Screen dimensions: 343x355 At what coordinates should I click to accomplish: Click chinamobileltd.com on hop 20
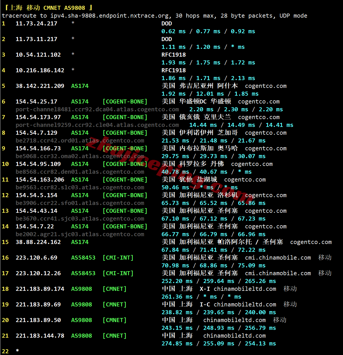pyautogui.click(x=234, y=320)
